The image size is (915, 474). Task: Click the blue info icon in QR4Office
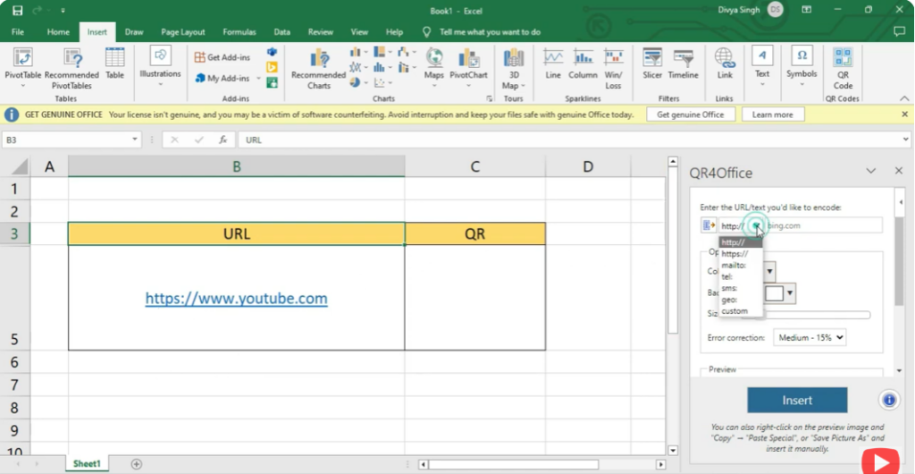[x=888, y=400]
